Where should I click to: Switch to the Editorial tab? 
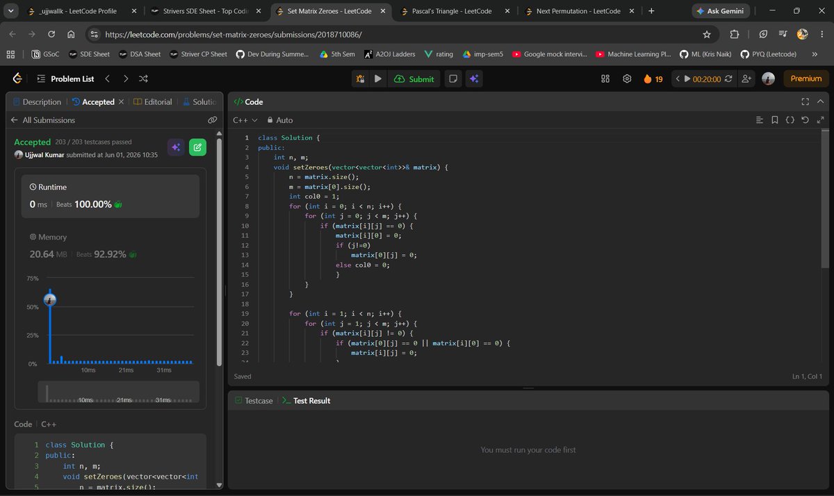tap(152, 101)
